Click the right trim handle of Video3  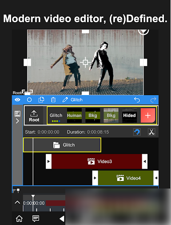coord(145,161)
